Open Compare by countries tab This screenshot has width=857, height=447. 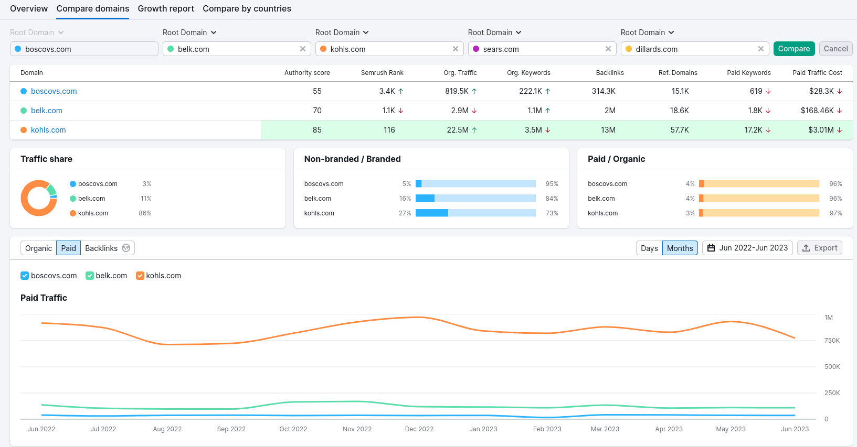[x=247, y=8]
